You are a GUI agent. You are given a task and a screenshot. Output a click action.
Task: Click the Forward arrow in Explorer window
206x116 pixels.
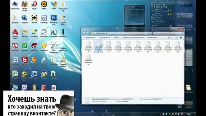[87, 33]
